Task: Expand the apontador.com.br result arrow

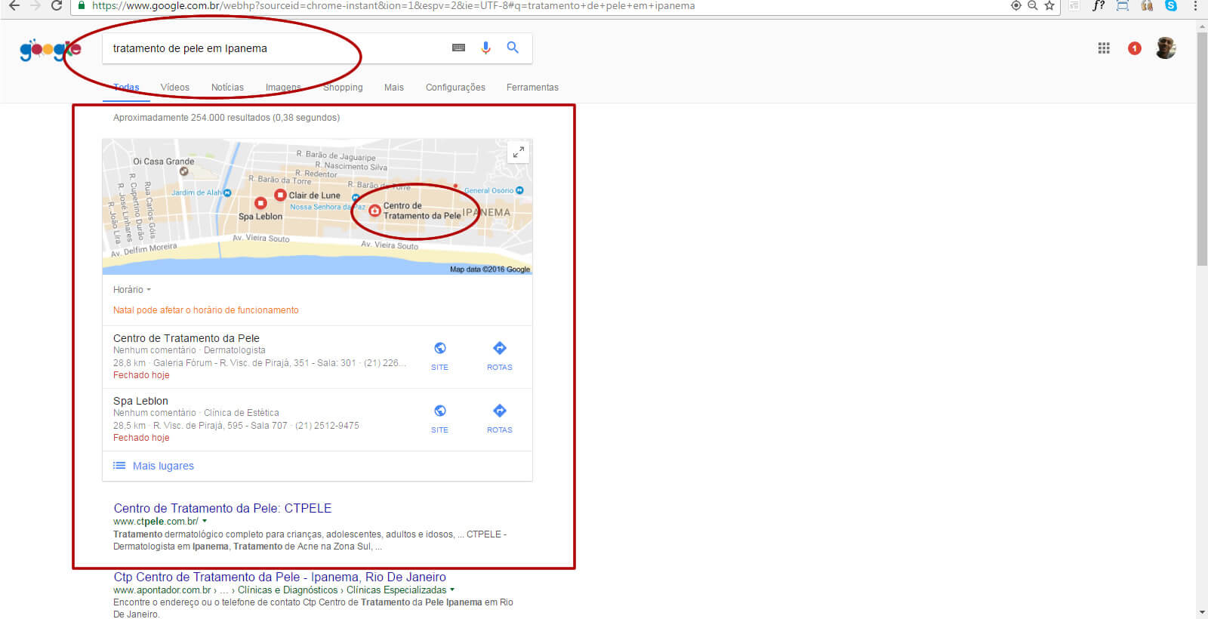Action: tap(452, 590)
